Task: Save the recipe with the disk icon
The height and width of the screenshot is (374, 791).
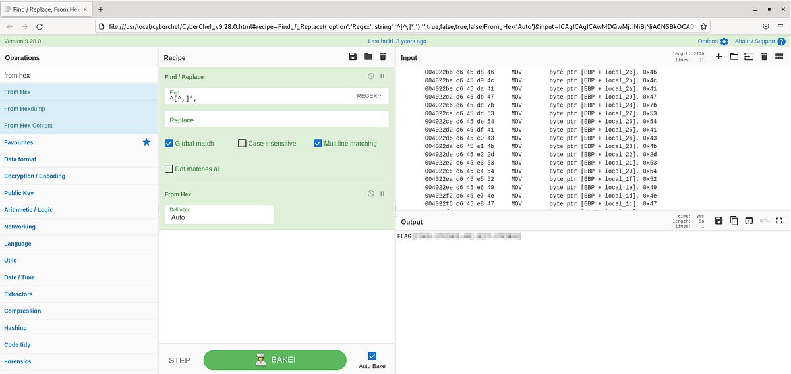Action: point(353,57)
